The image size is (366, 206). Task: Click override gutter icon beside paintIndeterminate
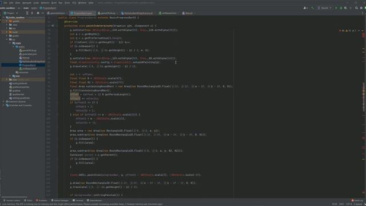pyautogui.click(x=53, y=26)
